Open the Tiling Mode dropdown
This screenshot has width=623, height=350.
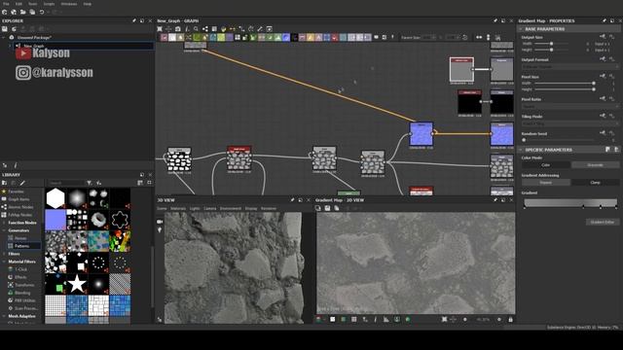point(569,123)
